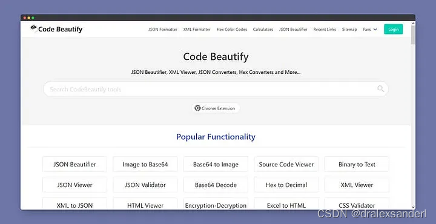Open XML Formatter from top navigation
Viewport: 436px width, 224px height.
coord(197,29)
